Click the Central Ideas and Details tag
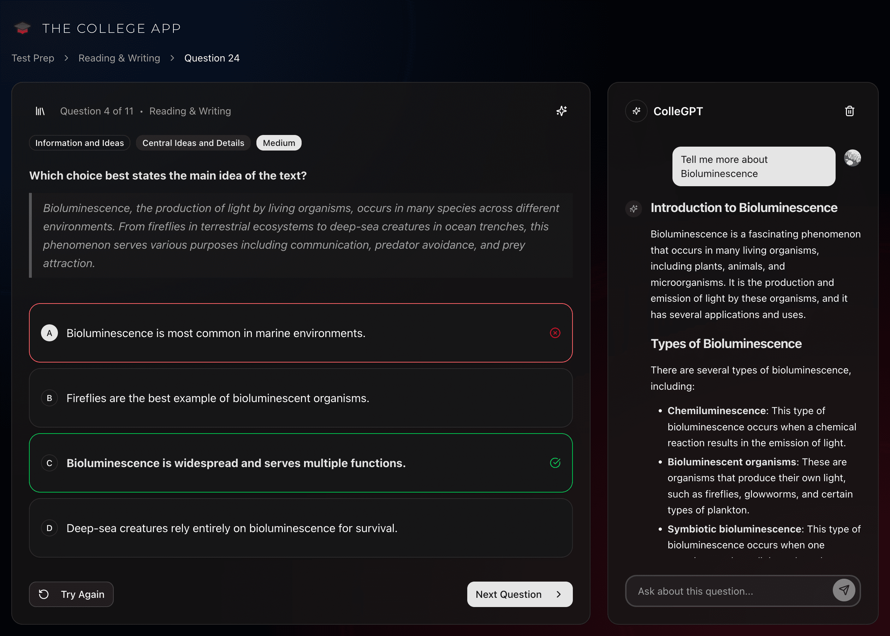The height and width of the screenshot is (636, 890). [x=193, y=142]
